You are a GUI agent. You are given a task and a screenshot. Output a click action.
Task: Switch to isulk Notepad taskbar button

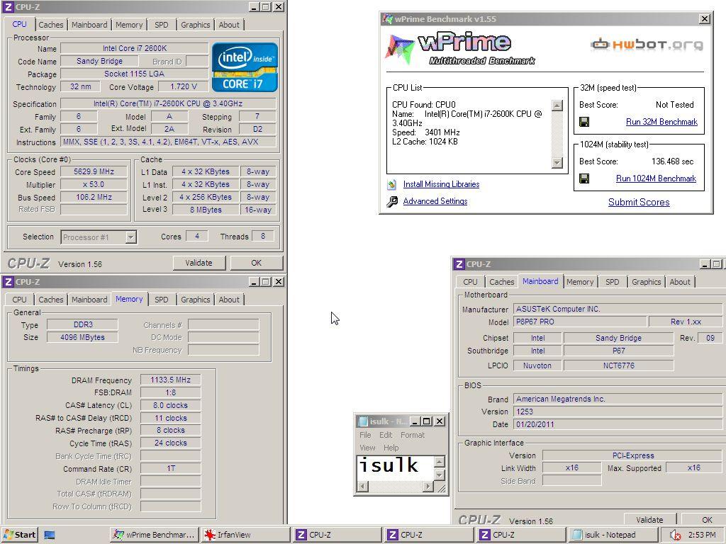(x=612, y=535)
